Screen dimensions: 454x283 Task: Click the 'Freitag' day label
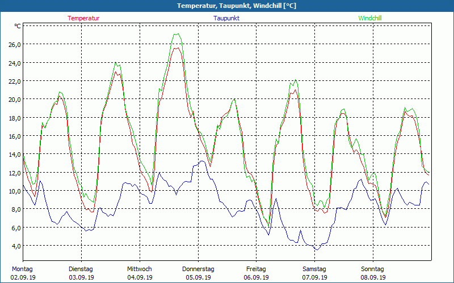coord(257,269)
